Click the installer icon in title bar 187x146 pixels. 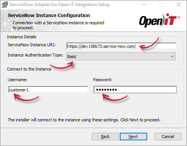coord(5,5)
